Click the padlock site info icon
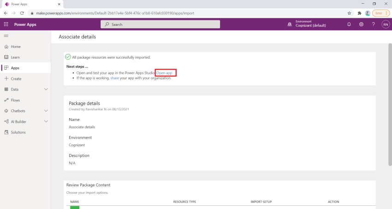The image size is (392, 209). click(x=32, y=13)
